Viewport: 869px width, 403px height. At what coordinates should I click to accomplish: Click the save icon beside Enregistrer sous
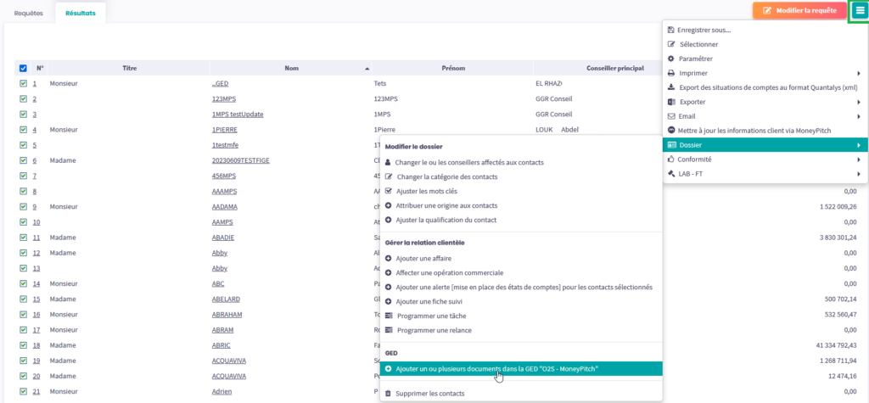coord(671,30)
